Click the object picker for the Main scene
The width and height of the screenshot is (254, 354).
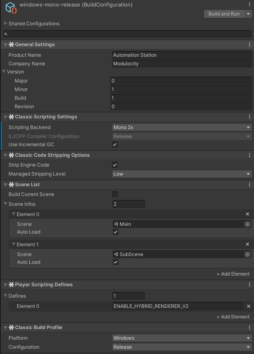247,224
